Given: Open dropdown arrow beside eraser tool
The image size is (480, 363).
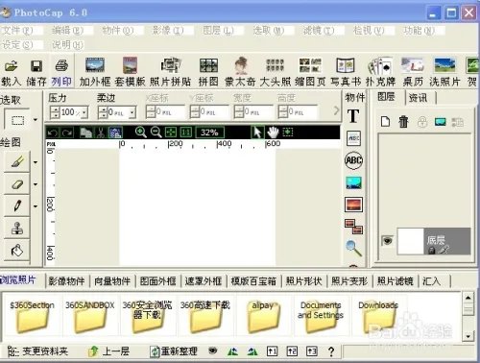Looking at the screenshot, I should [x=36, y=184].
